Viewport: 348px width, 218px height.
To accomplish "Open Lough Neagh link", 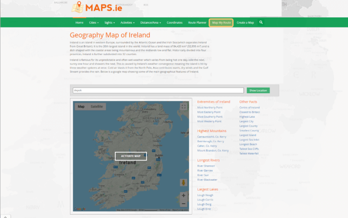I will tap(205, 195).
